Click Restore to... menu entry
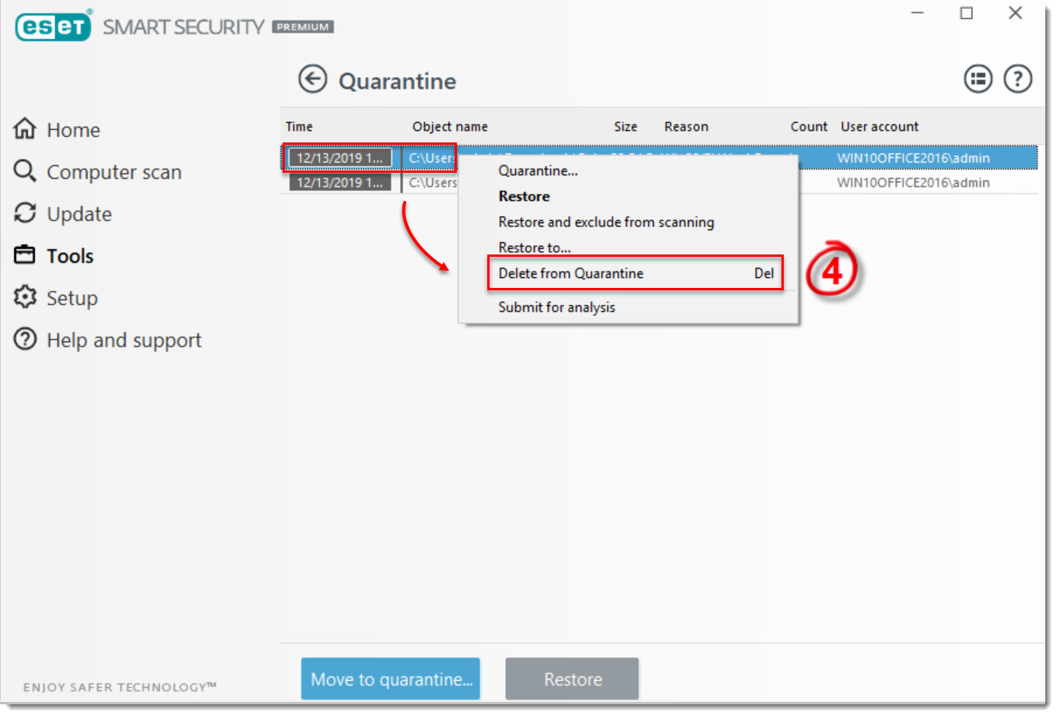 pos(534,247)
